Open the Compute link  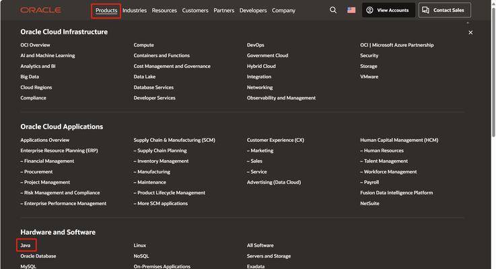tap(143, 45)
